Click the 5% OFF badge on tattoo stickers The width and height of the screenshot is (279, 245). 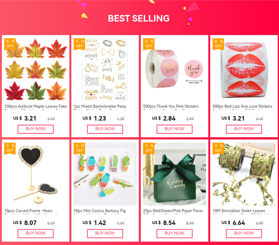[79, 44]
